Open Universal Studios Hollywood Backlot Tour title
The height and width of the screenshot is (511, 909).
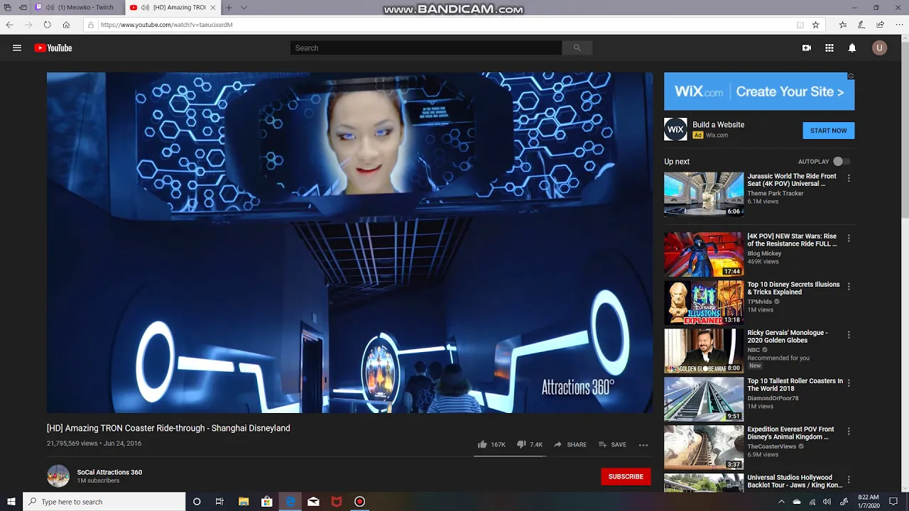[795, 481]
